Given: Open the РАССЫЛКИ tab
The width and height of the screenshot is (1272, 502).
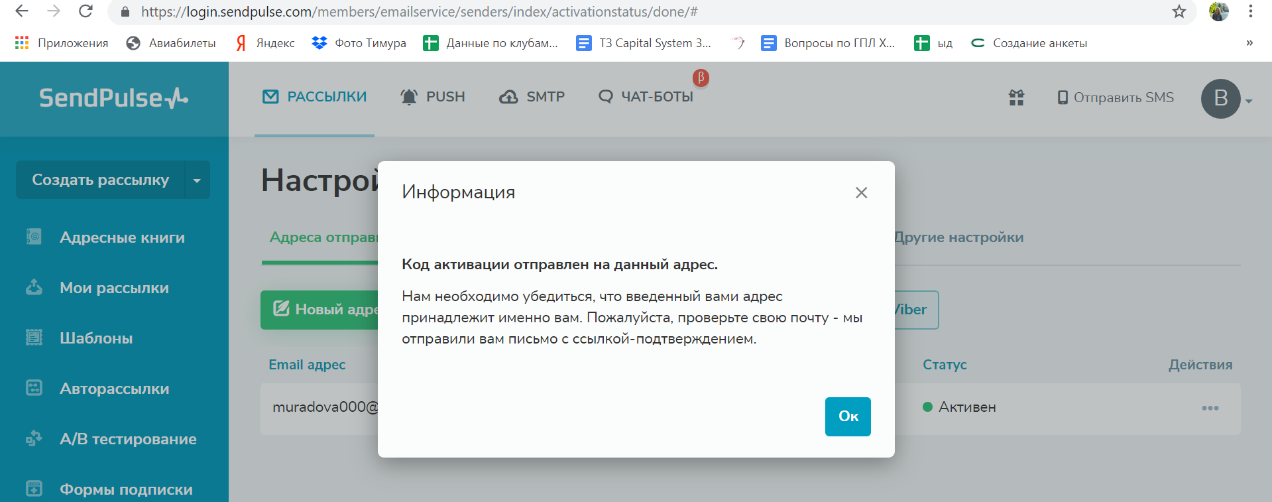Looking at the screenshot, I should click(314, 97).
